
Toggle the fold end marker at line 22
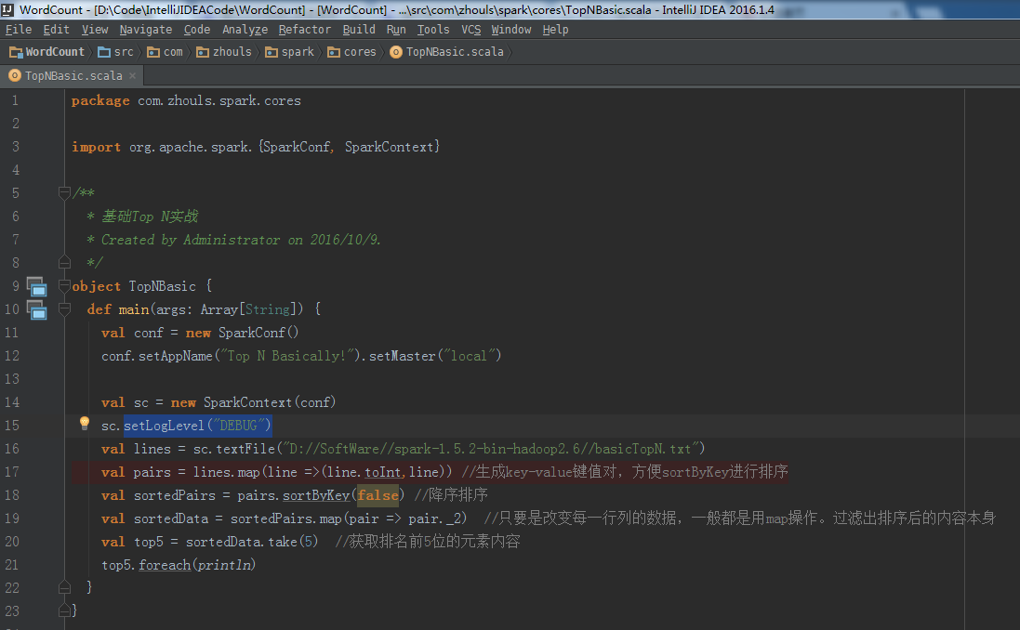pyautogui.click(x=64, y=587)
